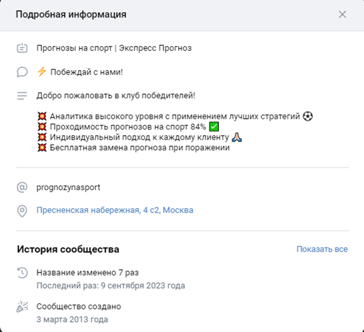Click the megaphone icon for community creation
The image size is (364, 332).
[x=21, y=306]
